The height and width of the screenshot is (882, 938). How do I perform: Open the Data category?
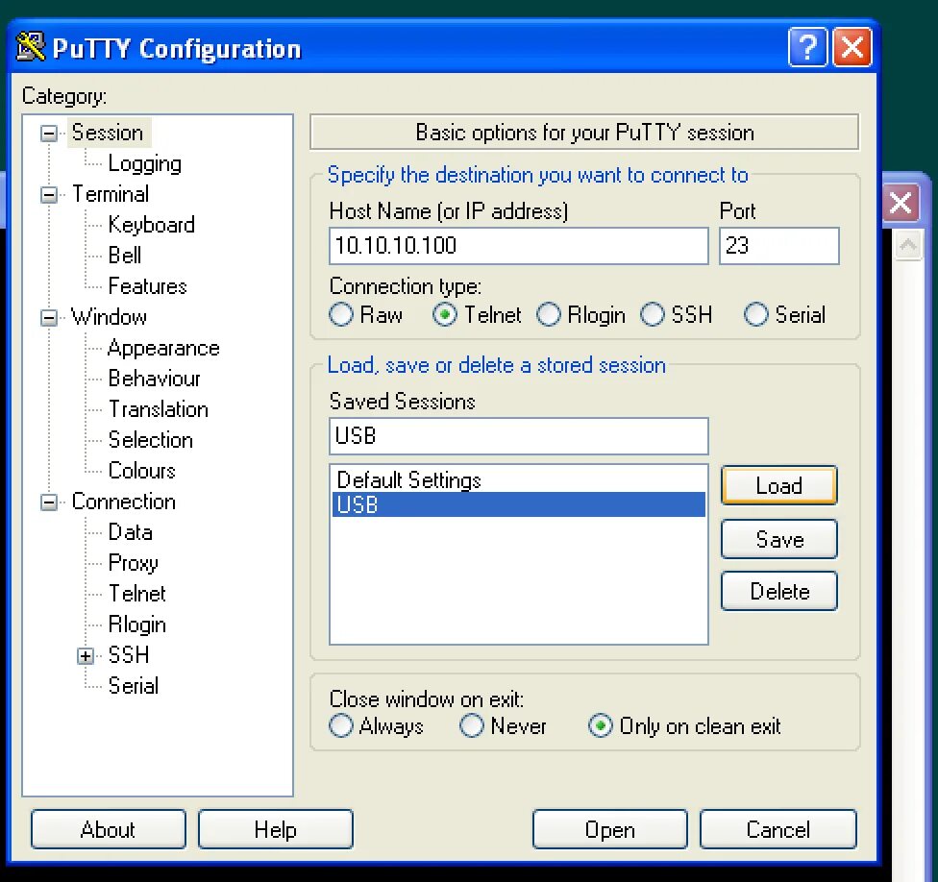(131, 532)
